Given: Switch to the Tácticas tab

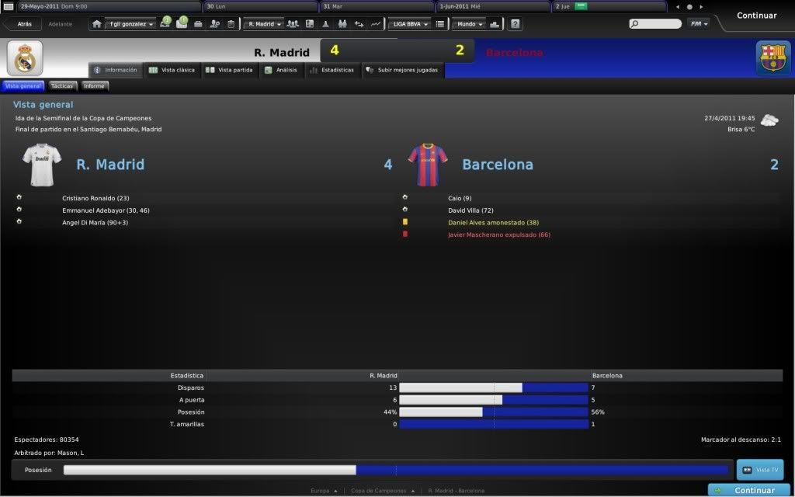Looking at the screenshot, I should click(61, 85).
